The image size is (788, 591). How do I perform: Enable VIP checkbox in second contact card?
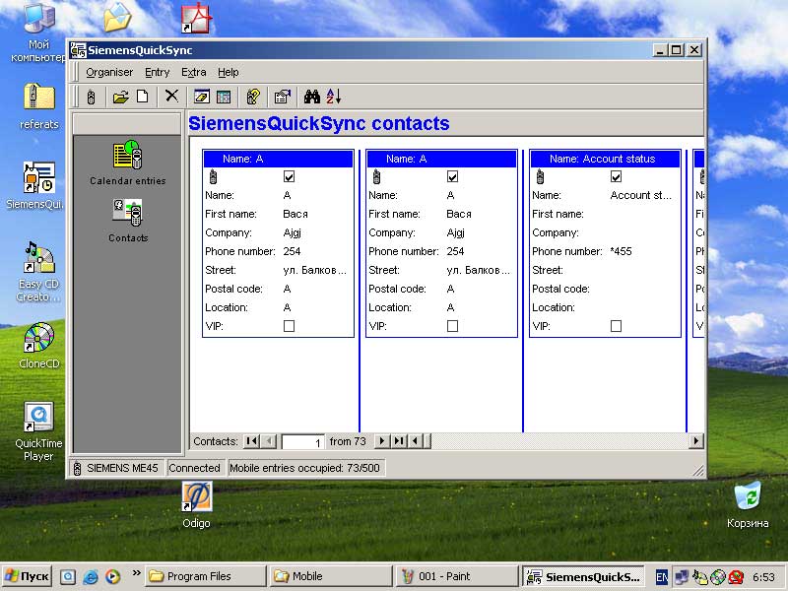click(452, 326)
